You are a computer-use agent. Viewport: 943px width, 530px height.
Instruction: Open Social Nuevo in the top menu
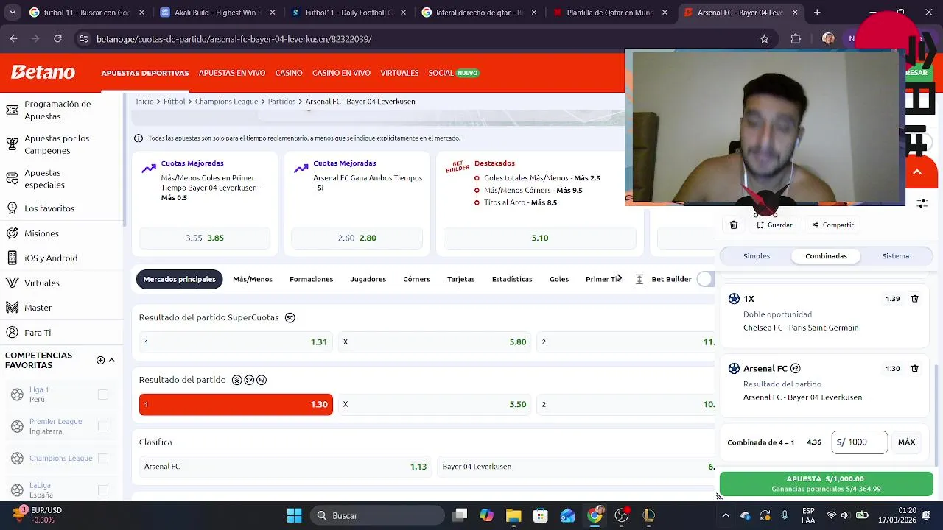pyautogui.click(x=454, y=73)
